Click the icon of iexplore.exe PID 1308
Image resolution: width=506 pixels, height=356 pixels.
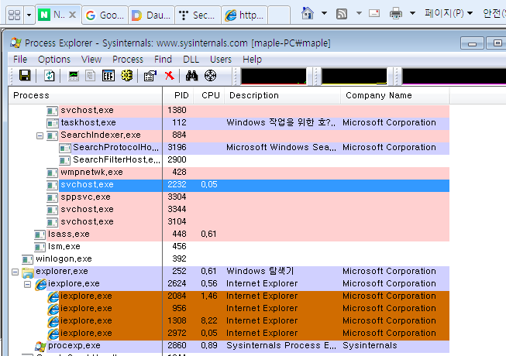pos(53,321)
